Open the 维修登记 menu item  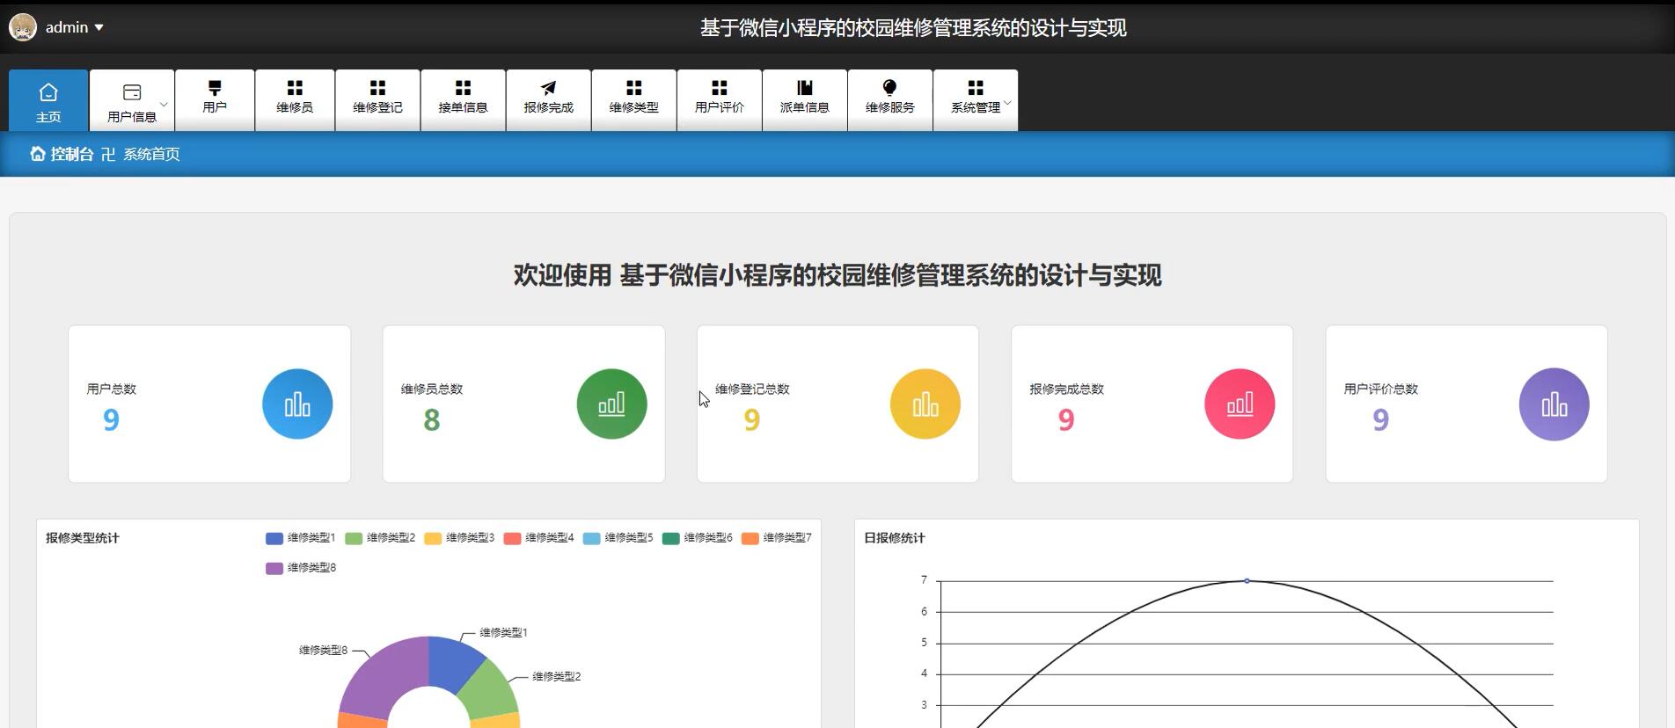pyautogui.click(x=377, y=100)
